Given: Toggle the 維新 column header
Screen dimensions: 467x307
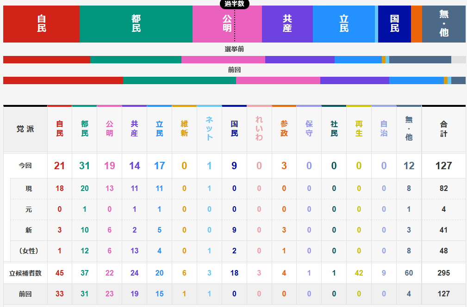Looking at the screenshot, I should click(x=184, y=129).
